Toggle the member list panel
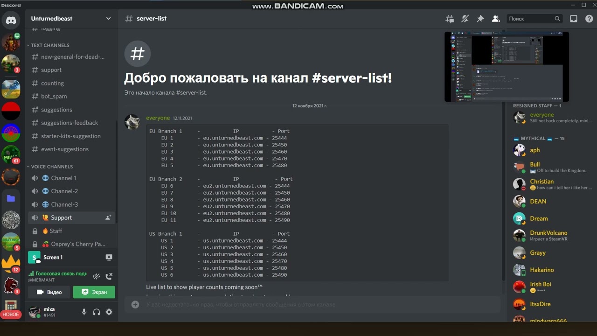 coord(496,19)
